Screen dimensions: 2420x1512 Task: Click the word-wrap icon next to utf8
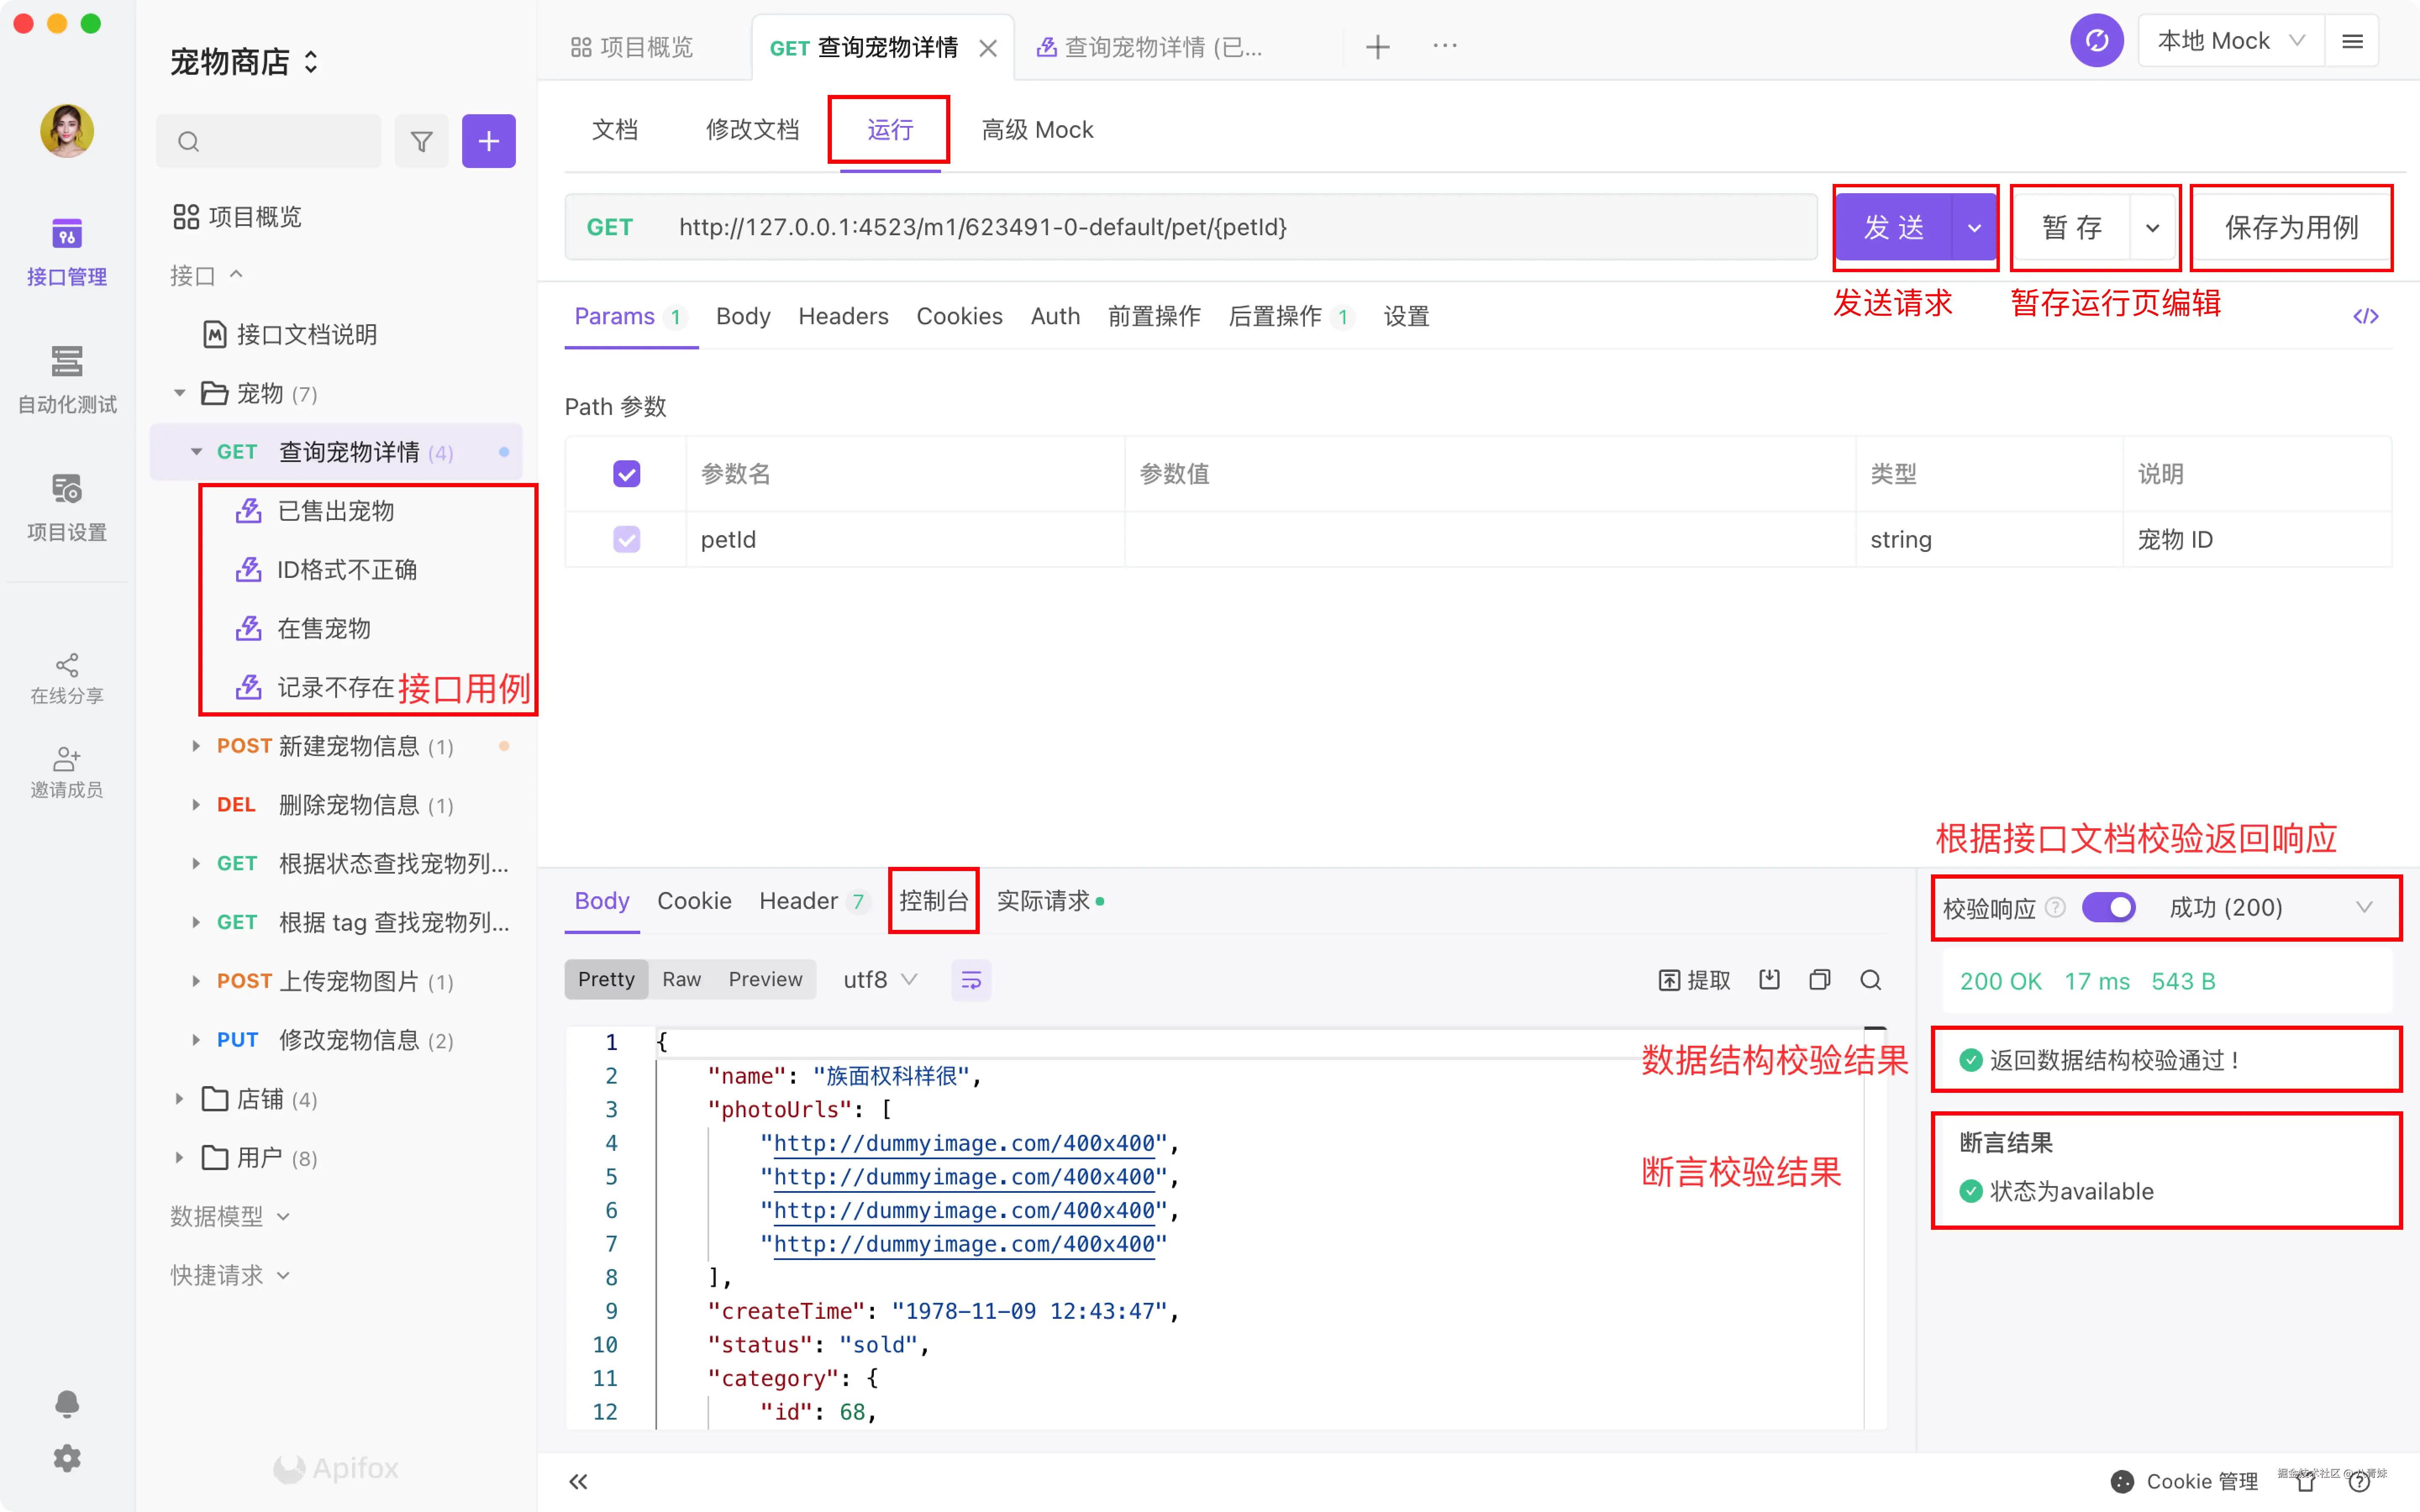click(x=970, y=980)
